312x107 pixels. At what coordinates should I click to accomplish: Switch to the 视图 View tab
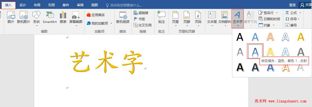[x=95, y=5]
